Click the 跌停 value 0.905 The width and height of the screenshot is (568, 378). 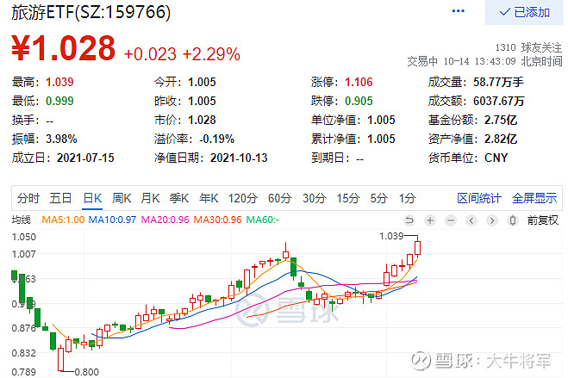(x=359, y=101)
